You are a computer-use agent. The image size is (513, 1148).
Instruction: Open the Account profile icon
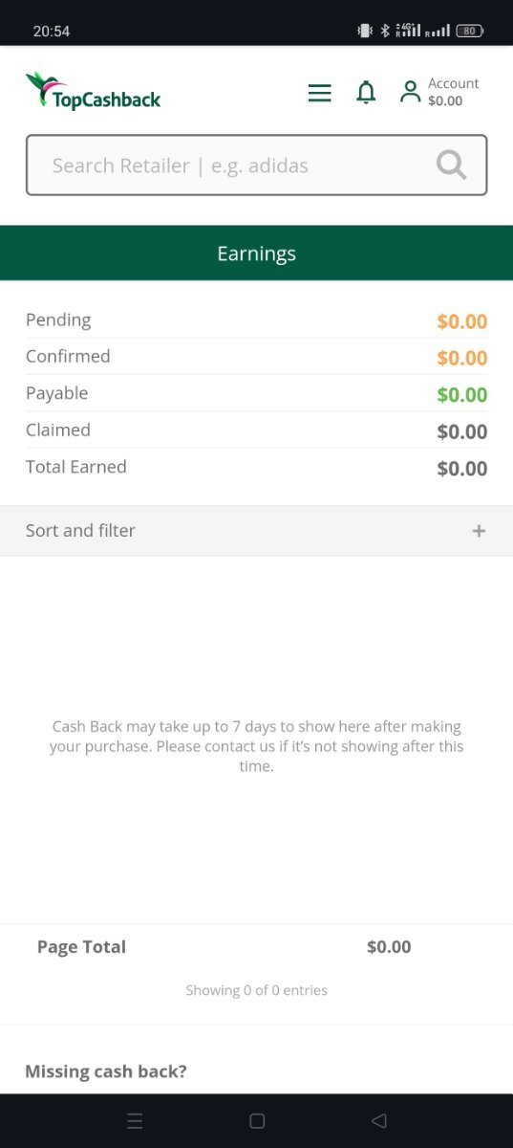point(410,92)
